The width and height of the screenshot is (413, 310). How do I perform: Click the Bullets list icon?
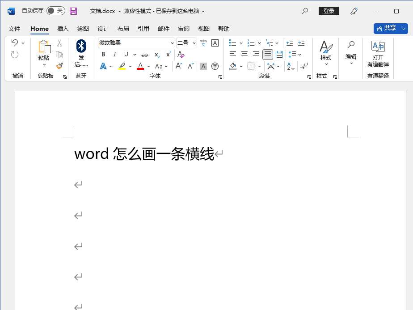click(232, 42)
